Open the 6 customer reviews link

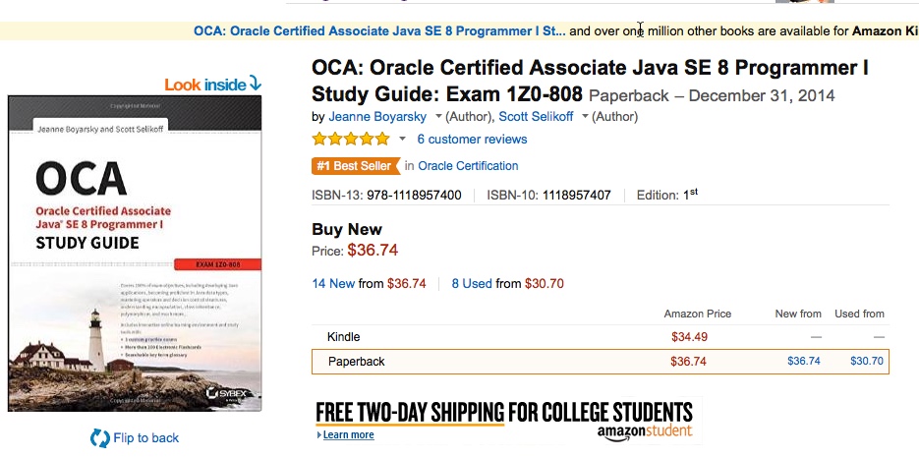click(x=472, y=140)
